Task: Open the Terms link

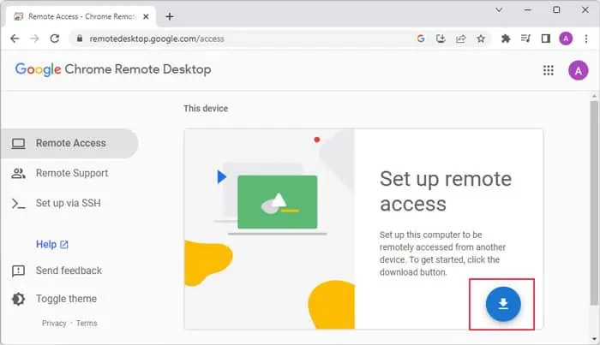Action: pos(87,324)
